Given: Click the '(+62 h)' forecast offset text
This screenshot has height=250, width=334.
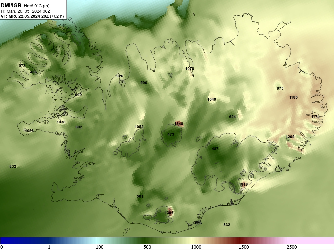Looking at the screenshot, I should [57, 16].
